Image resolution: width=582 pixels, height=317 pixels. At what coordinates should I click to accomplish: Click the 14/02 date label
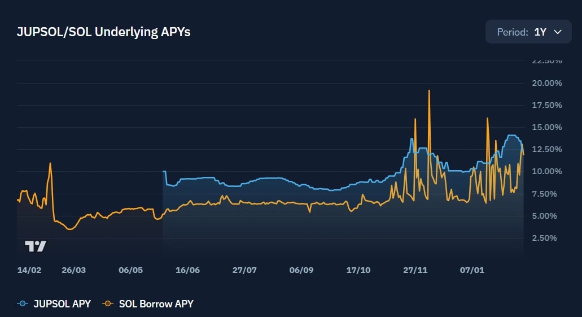[x=29, y=270]
